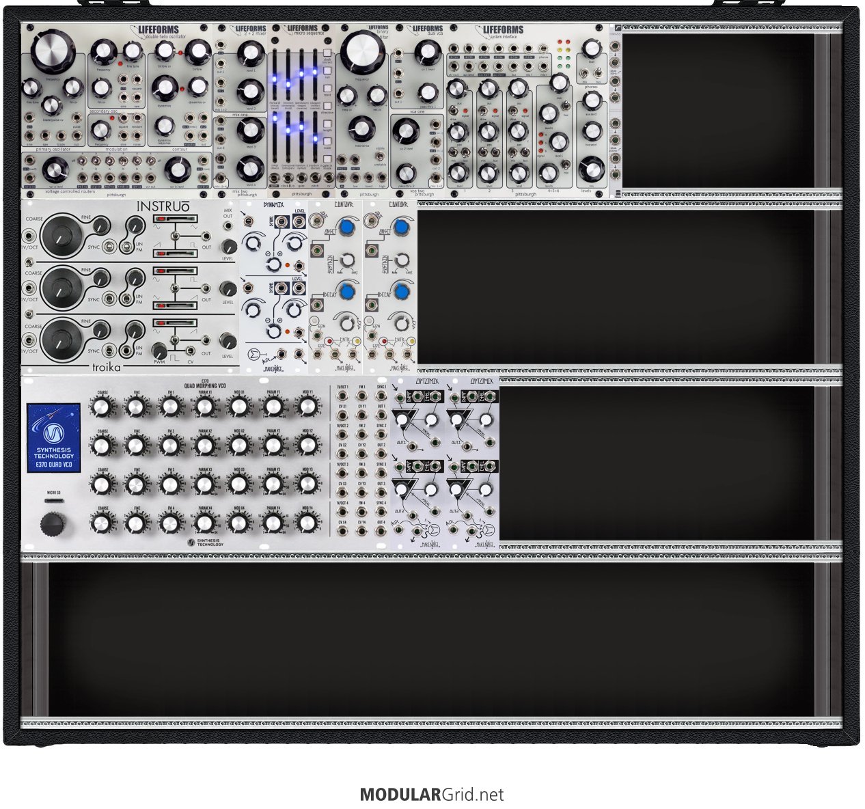Viewport: 865px width, 809px height.
Task: Click fourth top-row slider on Micro Sequence
Action: [x=315, y=76]
